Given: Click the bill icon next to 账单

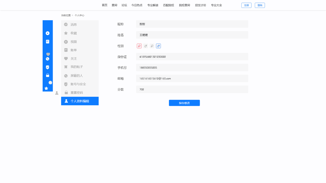Looking at the screenshot, I should (x=66, y=50).
